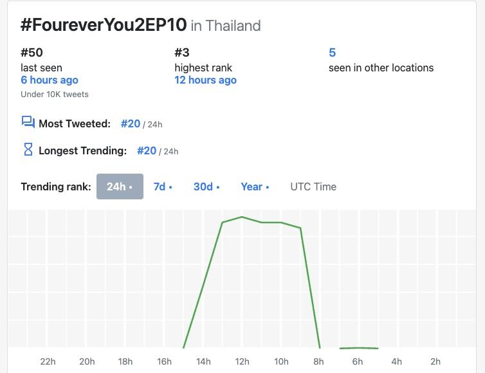Click the UTC Time label
This screenshot has width=485, height=373.
313,186
